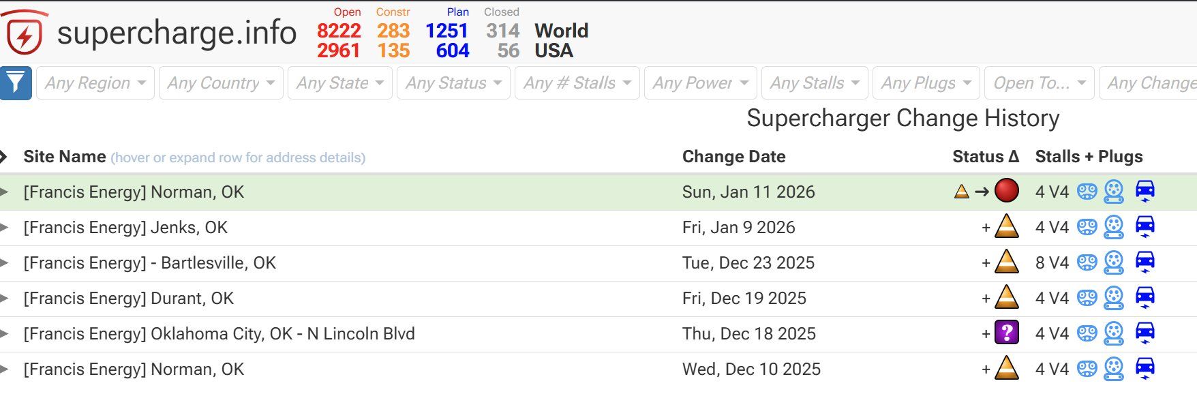Click the blue car icon in Bartlesville row

[1145, 262]
